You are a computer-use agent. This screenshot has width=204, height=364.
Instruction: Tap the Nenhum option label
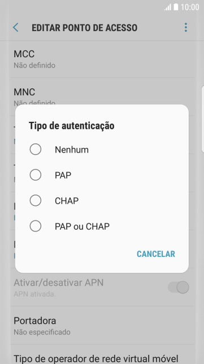click(x=72, y=150)
